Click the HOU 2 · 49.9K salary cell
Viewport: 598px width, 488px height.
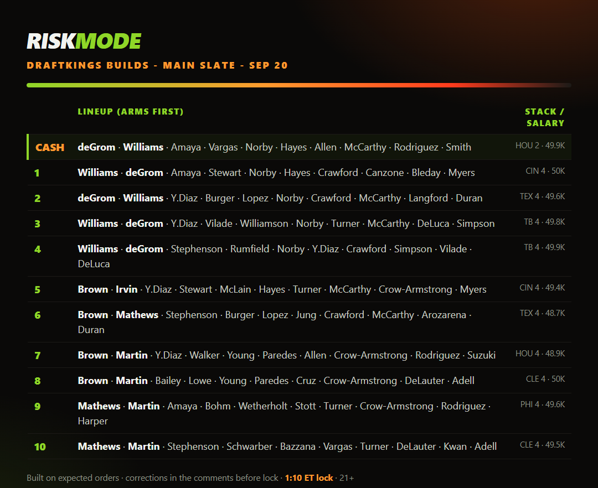click(x=540, y=146)
